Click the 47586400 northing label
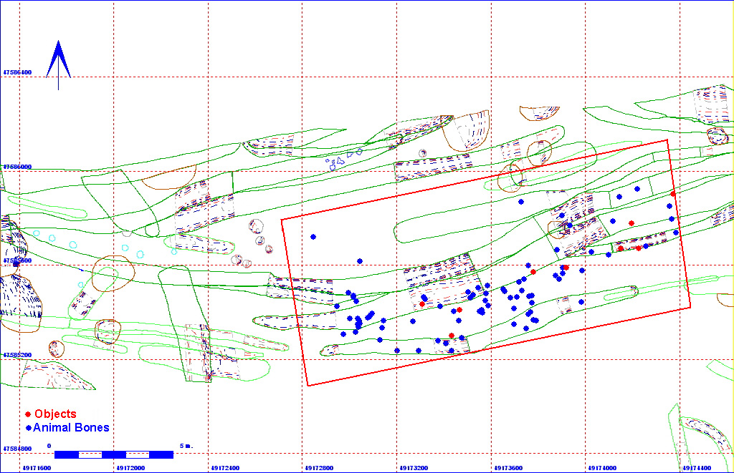The image size is (734, 473). tap(17, 72)
